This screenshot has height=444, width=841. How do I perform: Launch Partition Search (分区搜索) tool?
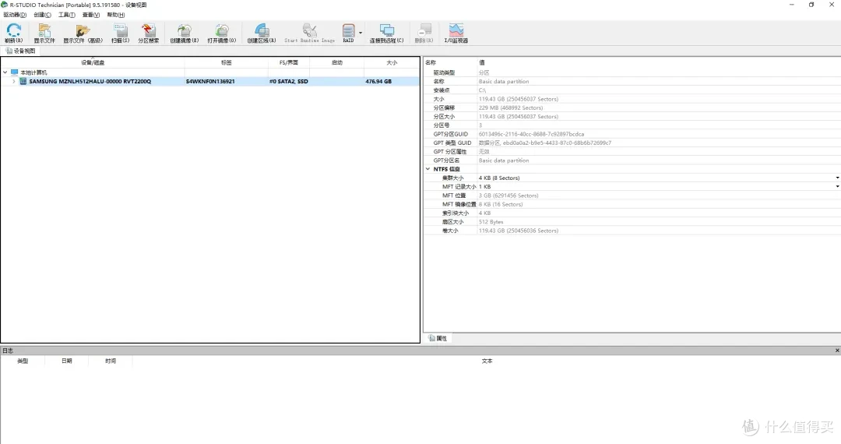(149, 33)
